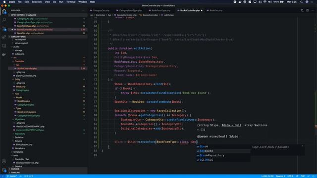Switch to the CategoryFormType.php tab
This screenshot has width=317, height=178.
pyautogui.click(x=130, y=10)
